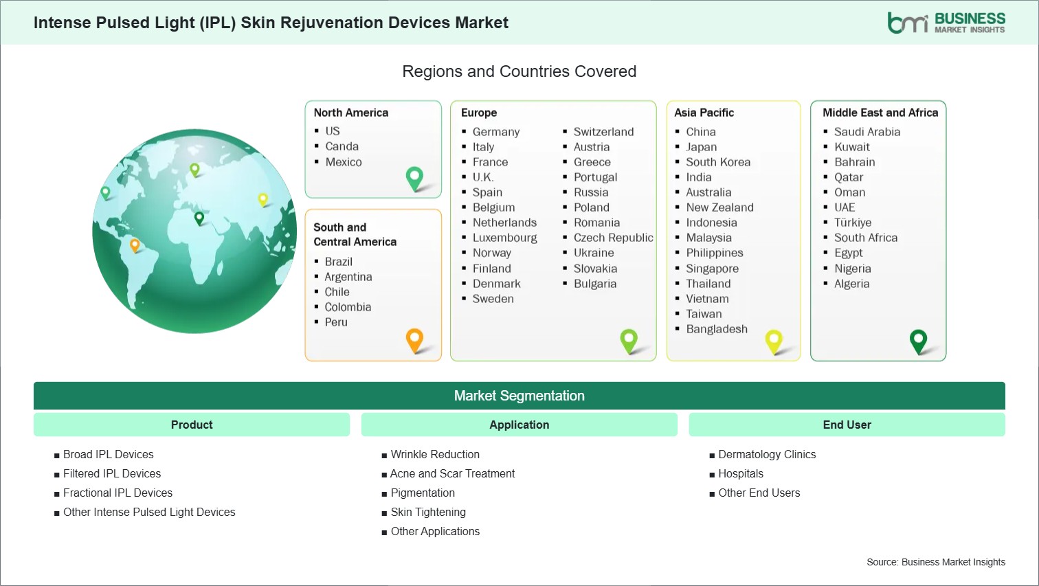Click 'Bangladesh' in Asia Pacific list
Viewport: 1039px width, 586px height.
(x=717, y=329)
